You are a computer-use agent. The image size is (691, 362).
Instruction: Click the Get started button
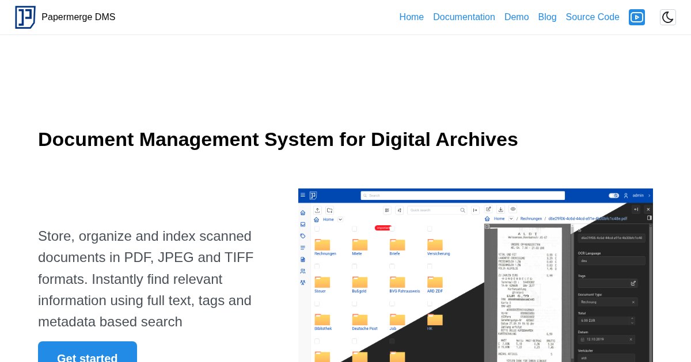(x=88, y=352)
